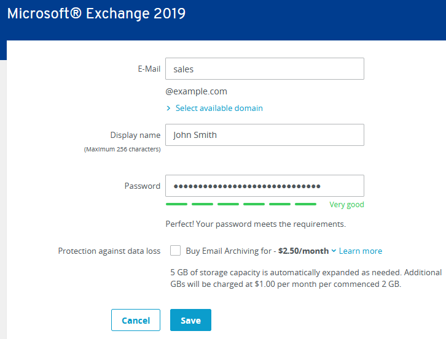The height and width of the screenshot is (339, 446).
Task: Click the Perfect! password requirements message
Action: tap(256, 224)
